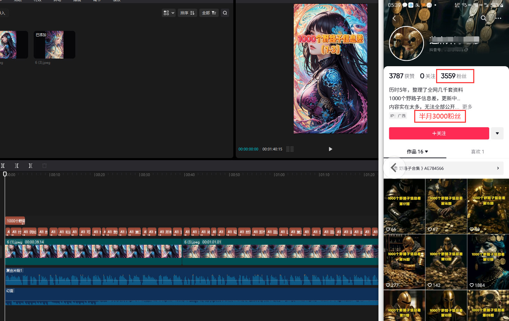Image resolution: width=509 pixels, height=321 pixels.
Task: Play the preview video
Action: [x=331, y=149]
